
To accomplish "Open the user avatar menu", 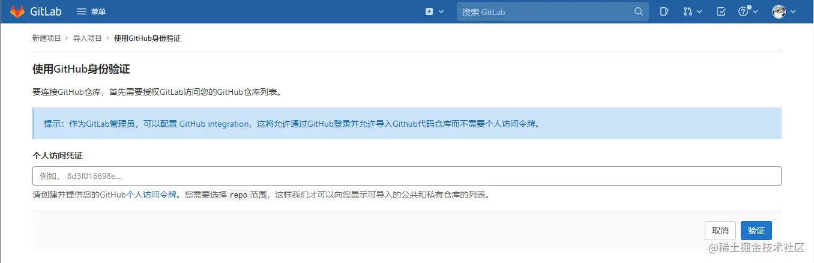I will point(783,11).
